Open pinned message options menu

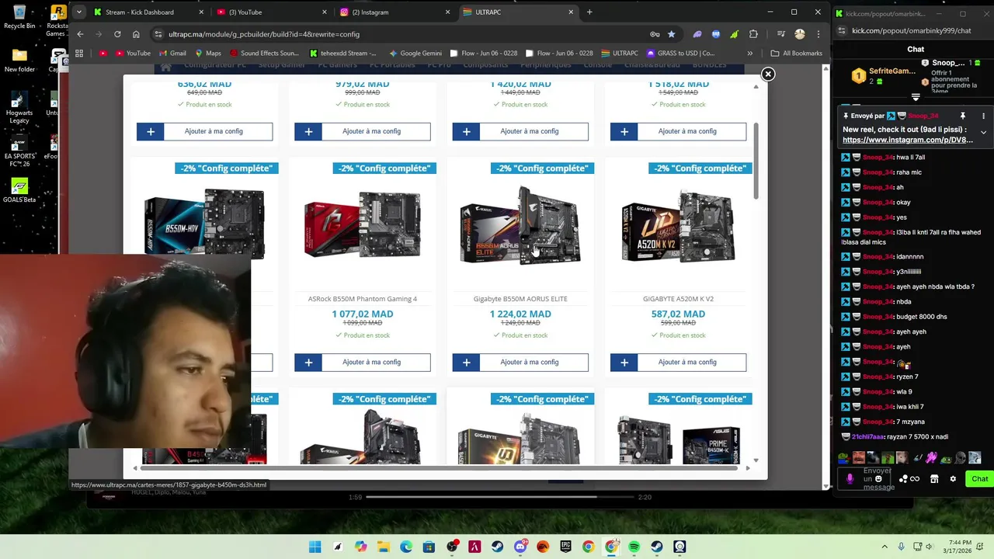point(983,116)
